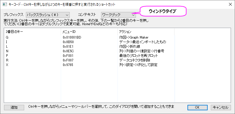This screenshot has width=235, height=114.
Task: Click menu ID 0xF001
Action: point(68,56)
